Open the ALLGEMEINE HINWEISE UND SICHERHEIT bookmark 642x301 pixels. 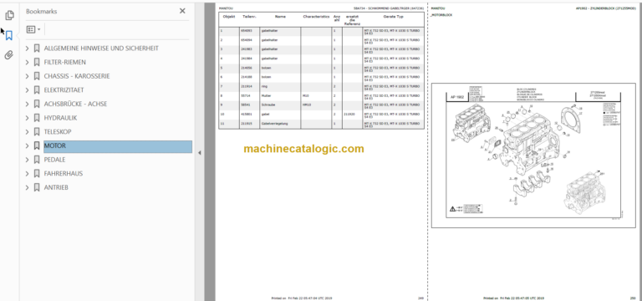click(x=101, y=48)
